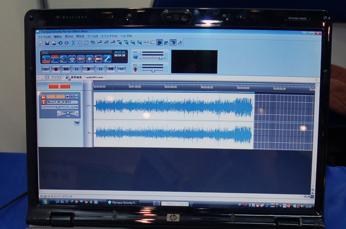Toggle track 1 solo button

pyautogui.click(x=72, y=96)
